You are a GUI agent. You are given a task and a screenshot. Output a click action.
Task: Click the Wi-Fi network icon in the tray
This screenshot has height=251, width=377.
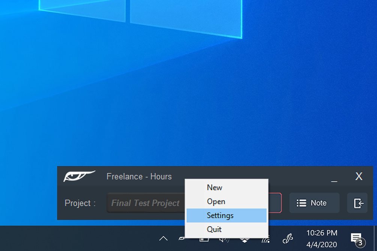coord(266,240)
